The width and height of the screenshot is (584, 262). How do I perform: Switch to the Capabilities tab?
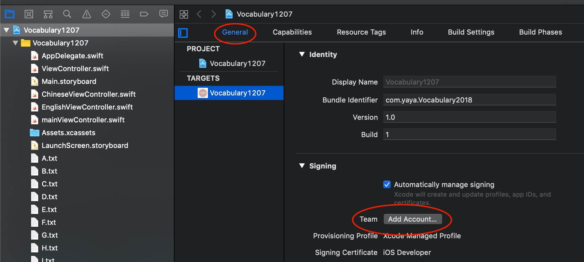pyautogui.click(x=292, y=32)
